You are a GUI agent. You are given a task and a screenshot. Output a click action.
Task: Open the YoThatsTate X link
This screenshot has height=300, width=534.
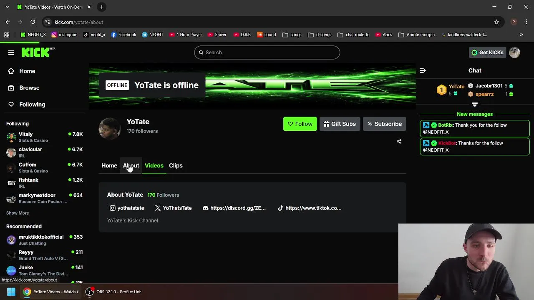[173, 208]
